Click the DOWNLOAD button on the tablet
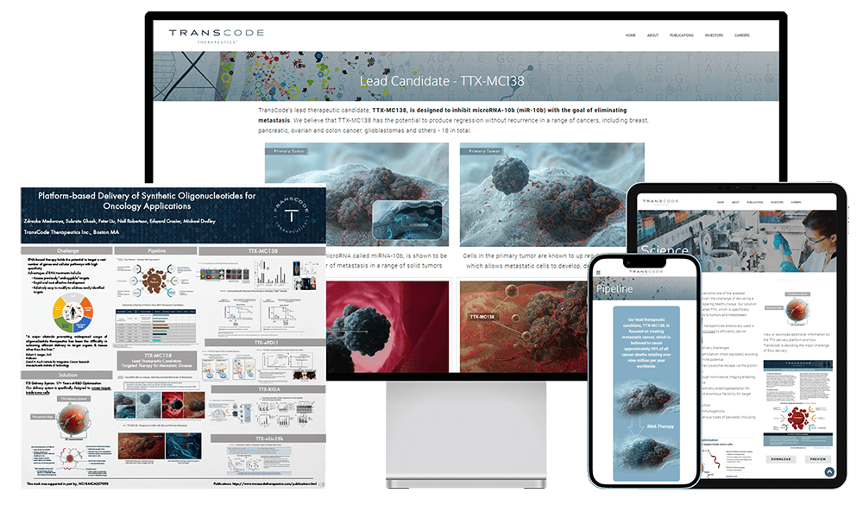 780,459
